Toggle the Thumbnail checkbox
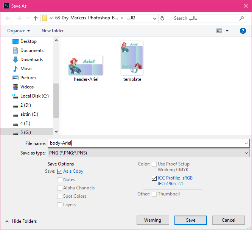The image size is (252, 230). [154, 194]
